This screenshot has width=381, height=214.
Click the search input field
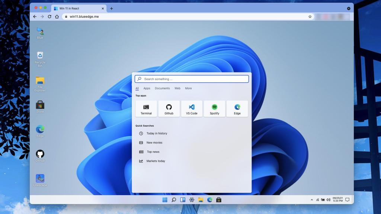coord(192,79)
